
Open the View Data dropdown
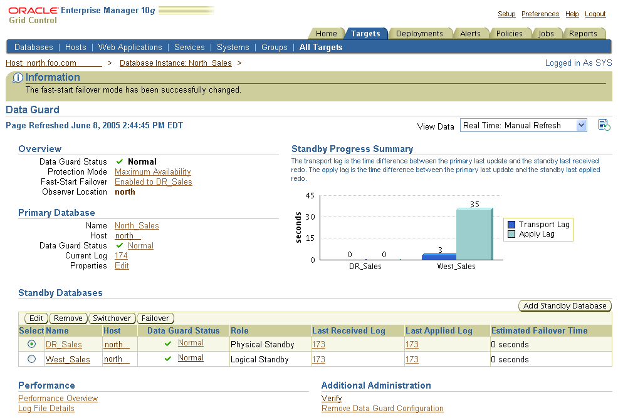tap(580, 125)
